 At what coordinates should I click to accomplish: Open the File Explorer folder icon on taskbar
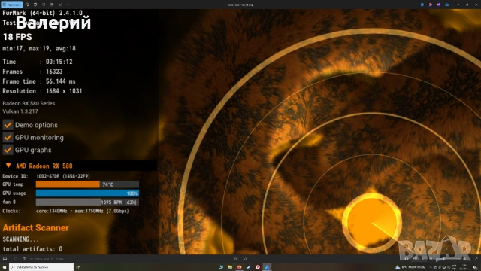(x=230, y=267)
